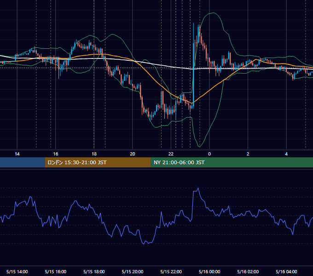Click the oscillator's highest peak near 5/16 00:00
Viewport: 313px width, 276px height.
pyautogui.click(x=198, y=188)
